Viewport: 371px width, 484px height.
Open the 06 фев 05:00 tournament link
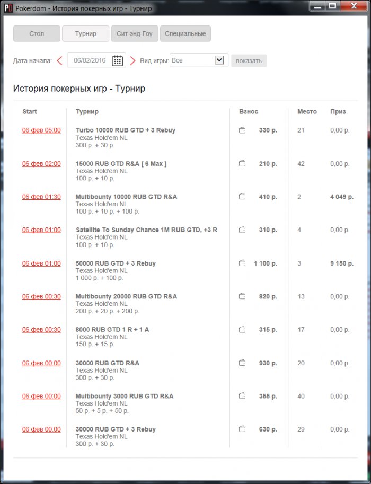[x=41, y=130]
